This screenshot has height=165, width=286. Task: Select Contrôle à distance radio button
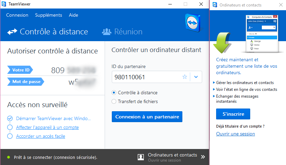tap(114, 93)
